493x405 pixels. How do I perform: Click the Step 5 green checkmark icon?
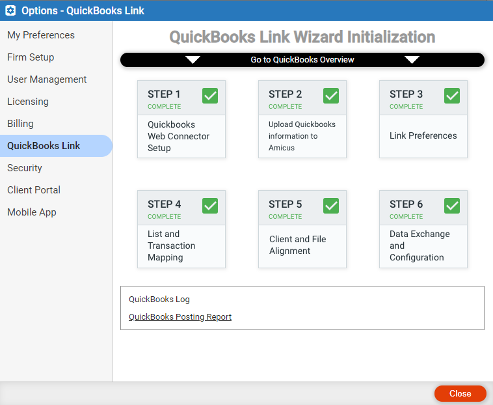[331, 206]
